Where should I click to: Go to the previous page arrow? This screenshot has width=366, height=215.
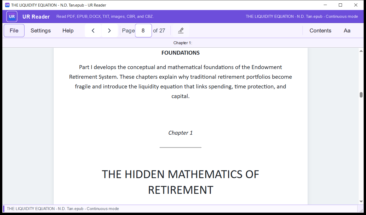click(93, 31)
